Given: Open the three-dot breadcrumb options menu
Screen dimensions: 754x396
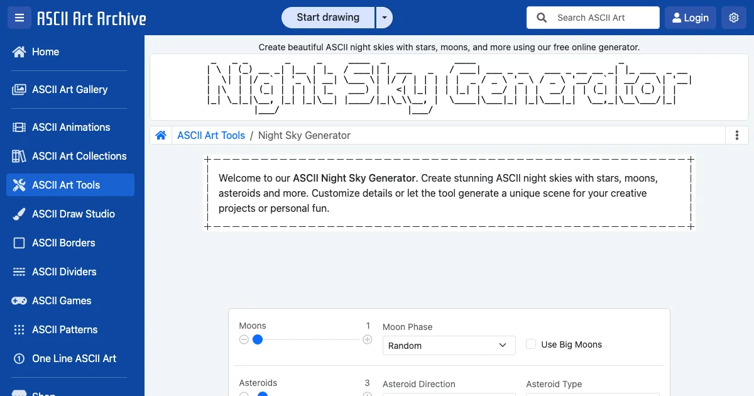Looking at the screenshot, I should [736, 135].
